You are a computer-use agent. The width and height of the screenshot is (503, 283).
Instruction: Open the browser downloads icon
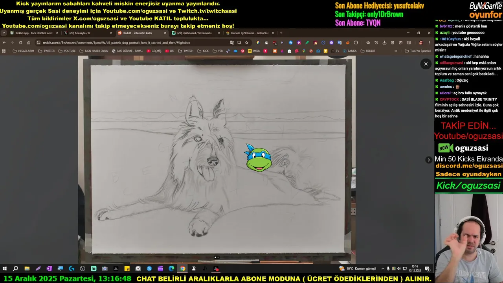(x=384, y=42)
